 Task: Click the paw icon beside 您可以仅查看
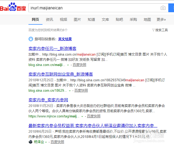coord(31,39)
